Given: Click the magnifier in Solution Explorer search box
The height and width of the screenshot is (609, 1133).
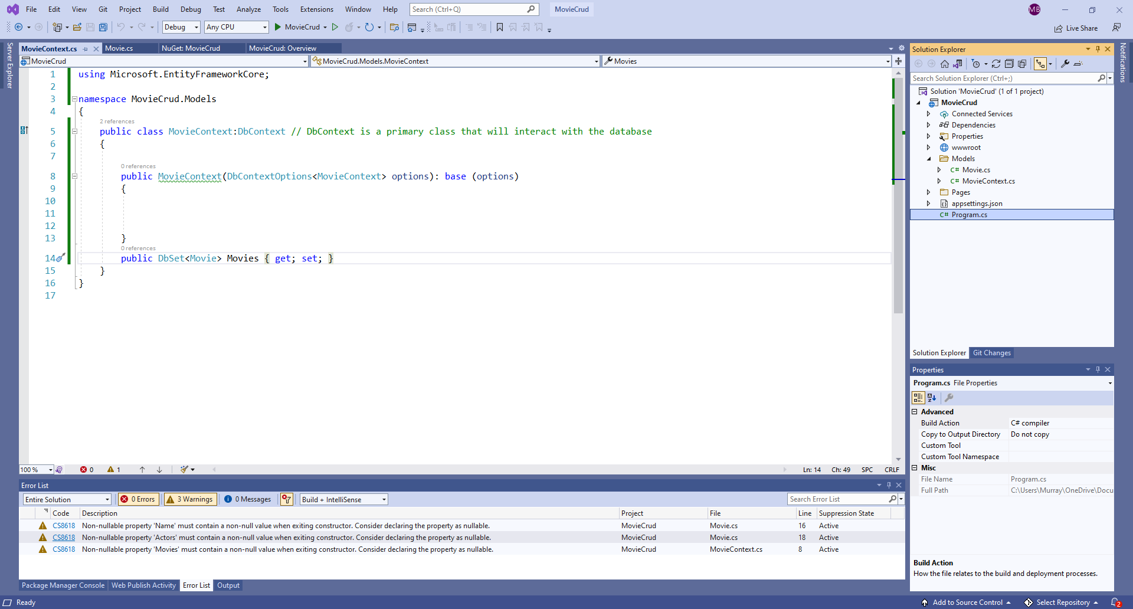Looking at the screenshot, I should [1101, 78].
